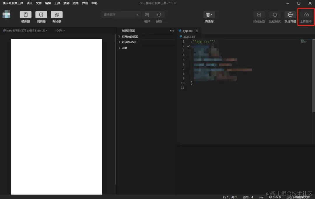Screen dimensions: 315x199
Task: Click the user avatar thumbnail
Action: [x=6, y=14]
